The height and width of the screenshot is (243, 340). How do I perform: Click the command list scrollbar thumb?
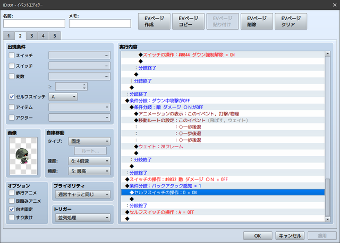[x=328, y=197]
